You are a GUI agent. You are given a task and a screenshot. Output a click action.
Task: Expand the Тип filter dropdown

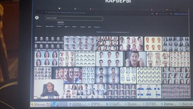(x=60, y=26)
